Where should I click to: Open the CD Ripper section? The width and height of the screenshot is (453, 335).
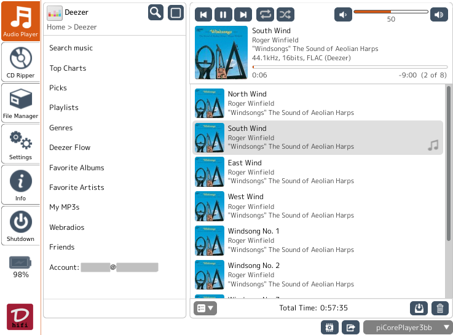tap(20, 62)
